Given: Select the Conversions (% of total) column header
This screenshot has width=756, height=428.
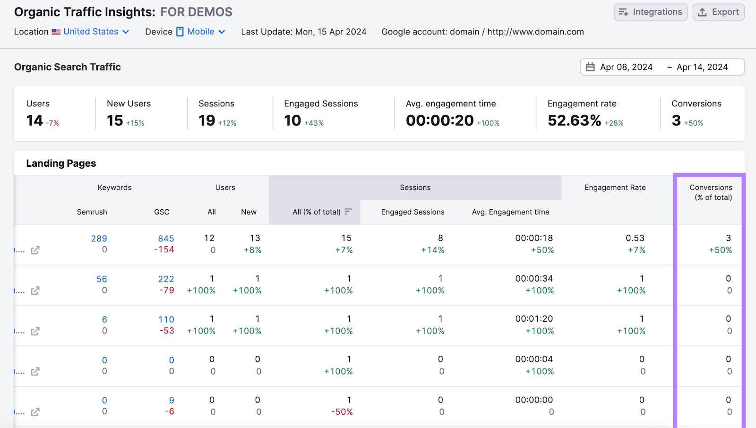Looking at the screenshot, I should [711, 192].
